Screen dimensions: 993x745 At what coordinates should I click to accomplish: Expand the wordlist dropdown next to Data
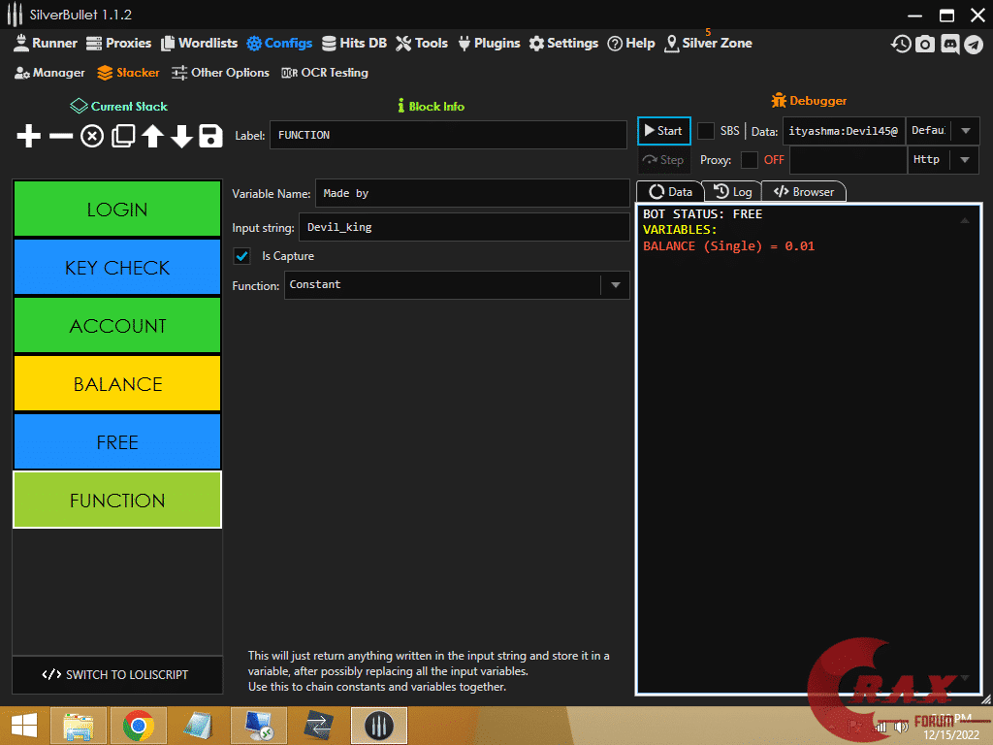[x=966, y=131]
